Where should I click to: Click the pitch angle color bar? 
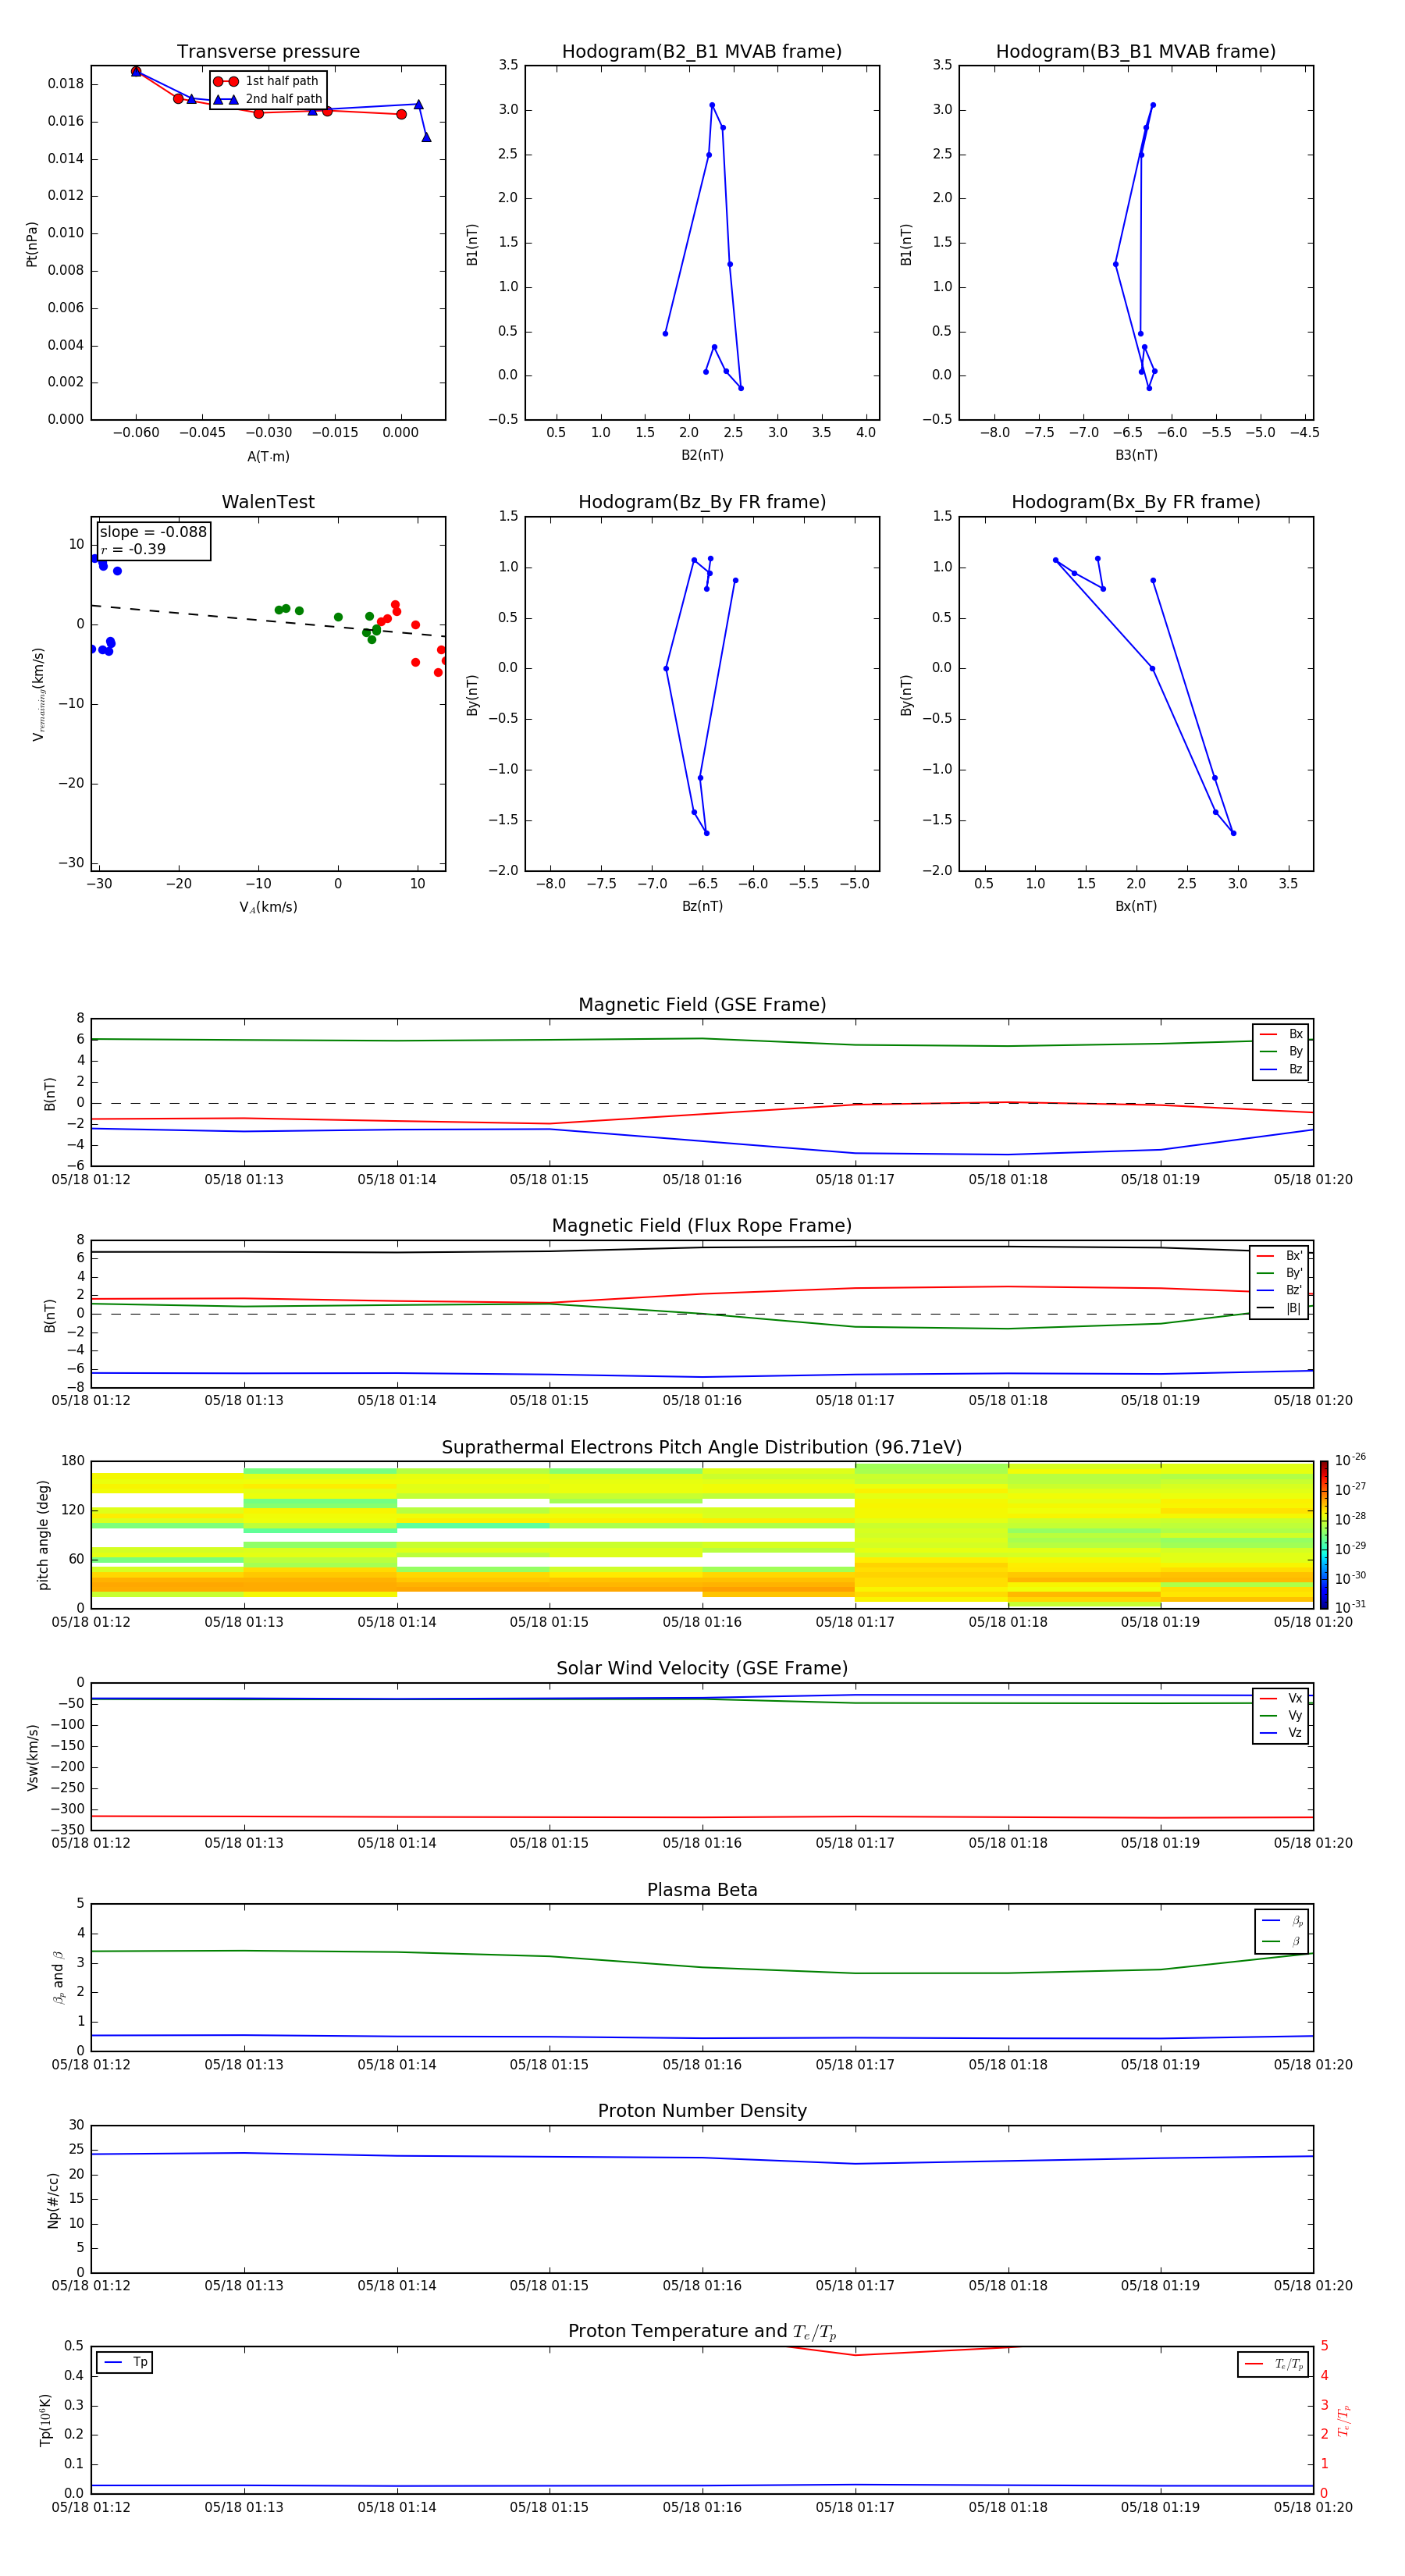coord(1324,1535)
